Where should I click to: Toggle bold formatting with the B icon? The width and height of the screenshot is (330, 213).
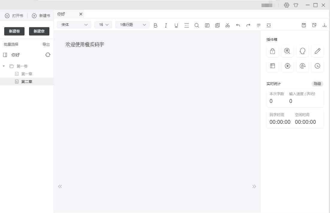pyautogui.click(x=156, y=25)
